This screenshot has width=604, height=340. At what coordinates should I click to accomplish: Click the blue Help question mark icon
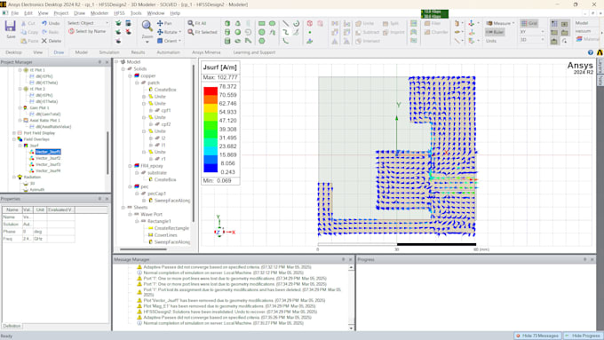coord(591,52)
